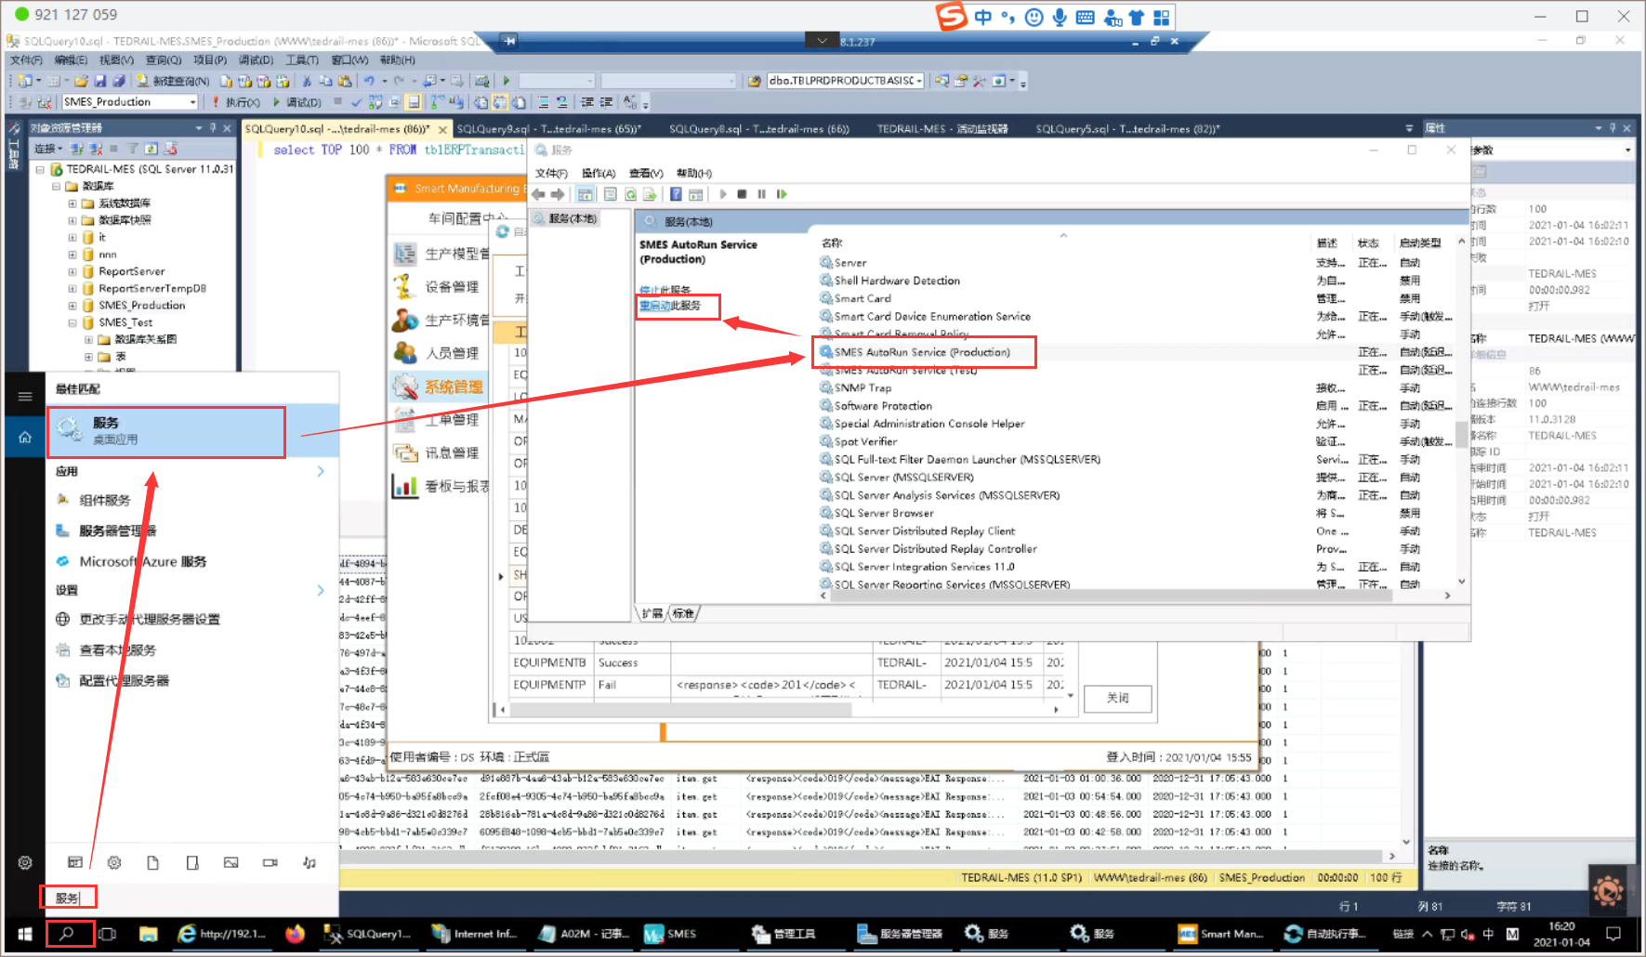Click the New Query (新建查询) toolbar button
The width and height of the screenshot is (1646, 957).
tap(173, 81)
